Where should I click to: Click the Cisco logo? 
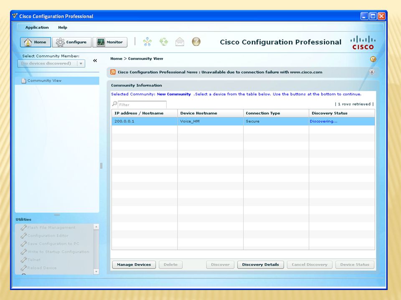tap(363, 42)
